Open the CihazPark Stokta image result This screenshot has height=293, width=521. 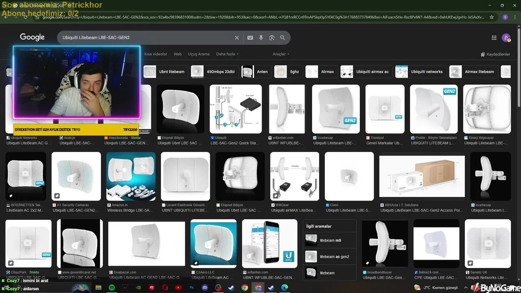[28, 244]
